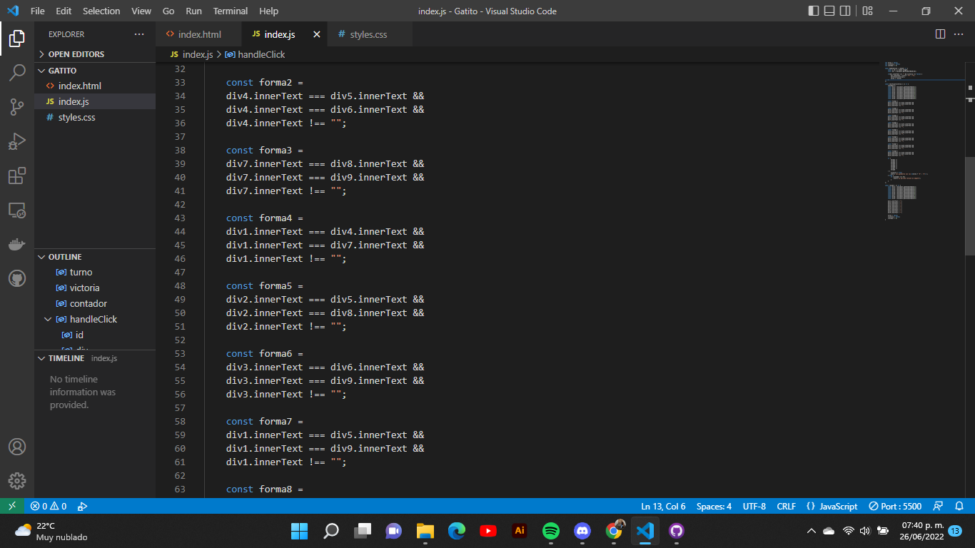975x548 pixels.
Task: Open errors and warnings in status bar
Action: point(49,506)
